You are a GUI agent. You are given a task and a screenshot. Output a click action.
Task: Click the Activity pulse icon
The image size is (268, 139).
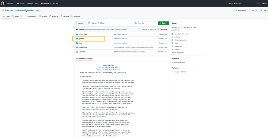pos(173,37)
